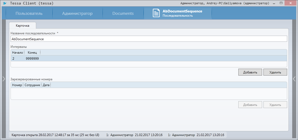Open the Documents tab
The width and height of the screenshot is (298, 140).
pyautogui.click(x=123, y=13)
